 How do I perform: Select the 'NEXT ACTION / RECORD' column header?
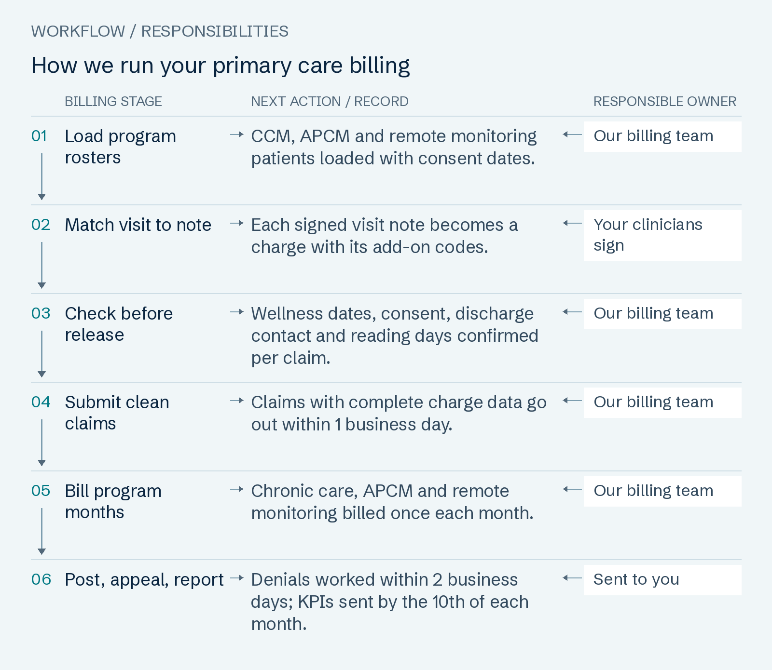tap(330, 101)
